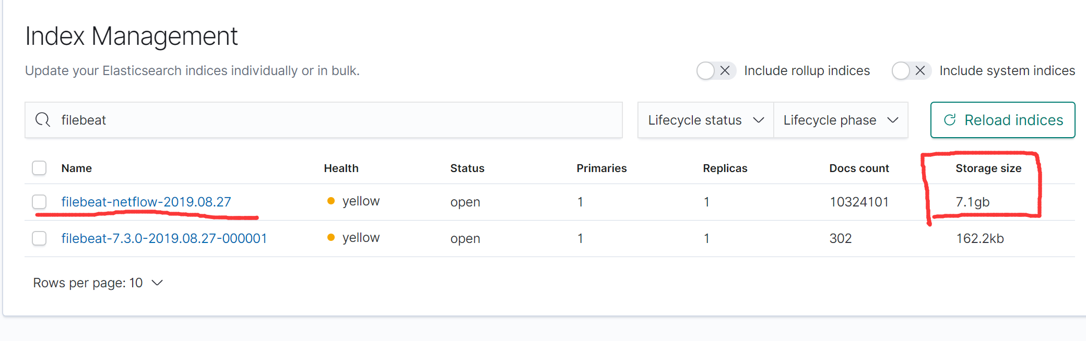The image size is (1086, 341).
Task: Toggle Include system indices switch
Action: point(912,70)
